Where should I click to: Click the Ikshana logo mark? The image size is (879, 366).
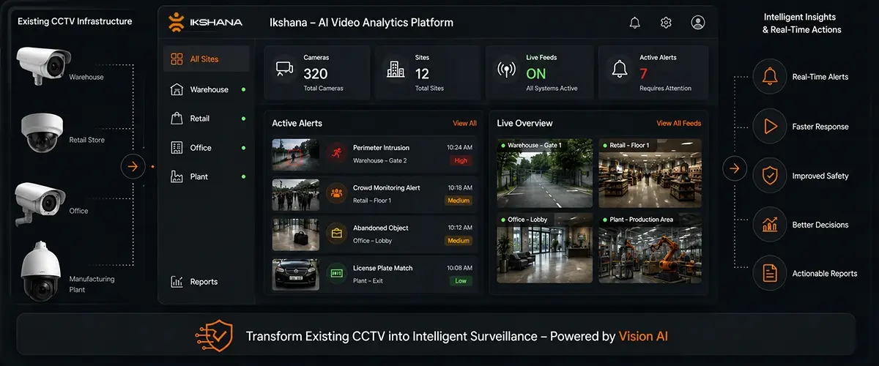pos(177,22)
